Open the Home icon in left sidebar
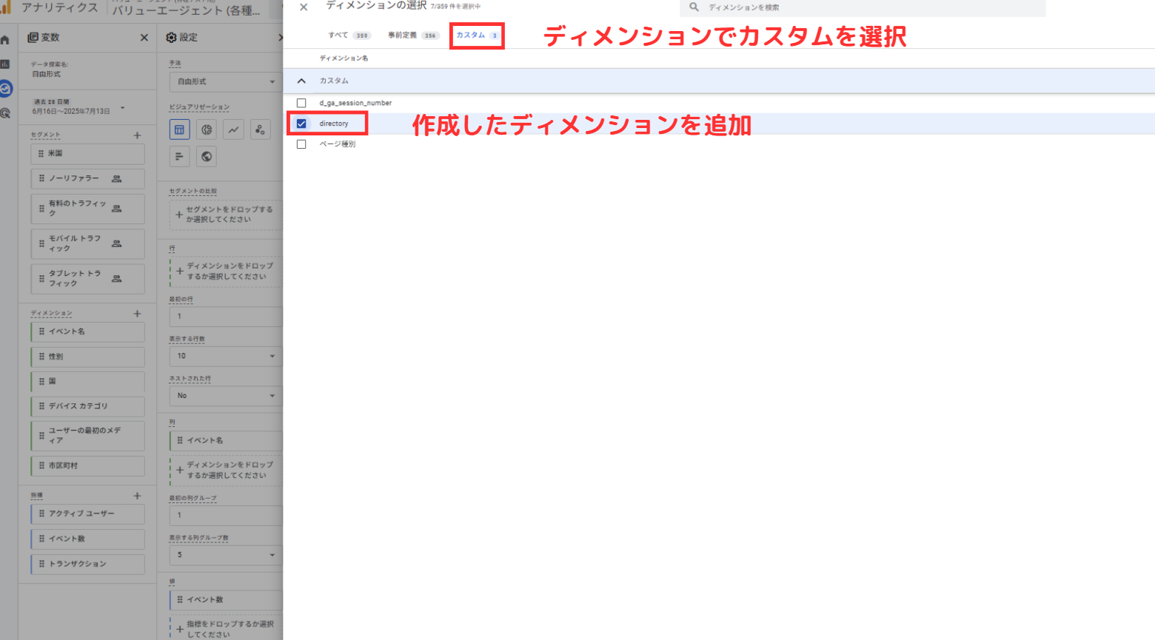 tap(5, 40)
